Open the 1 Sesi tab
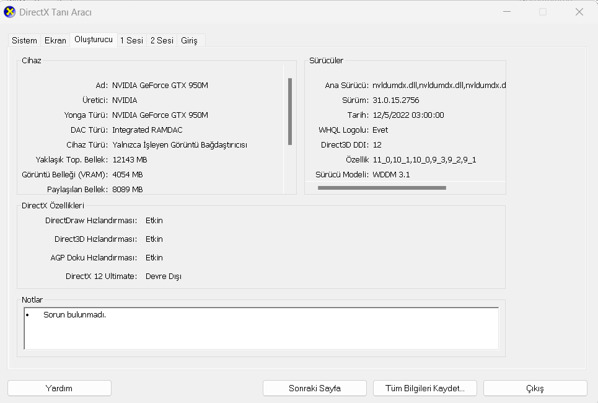Screen dimensions: 598x403 (131, 40)
